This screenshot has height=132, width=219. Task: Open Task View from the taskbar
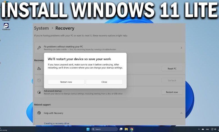coord(121,129)
